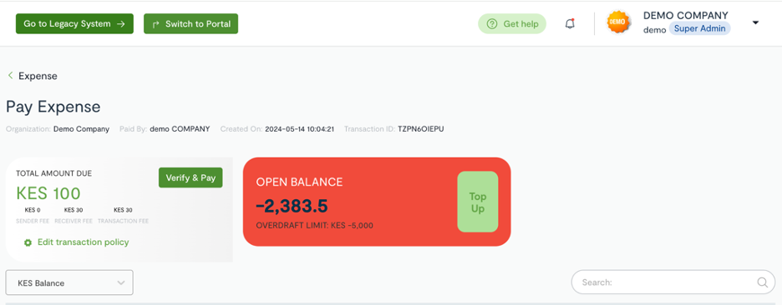The image size is (782, 305).
Task: Click the orange DEMO company logo badge
Action: [x=618, y=22]
